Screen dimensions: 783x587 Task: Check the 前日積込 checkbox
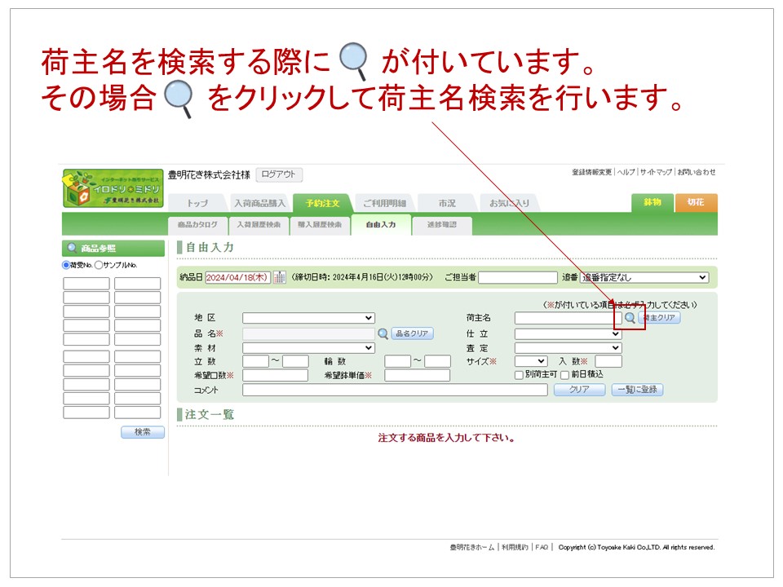(564, 375)
